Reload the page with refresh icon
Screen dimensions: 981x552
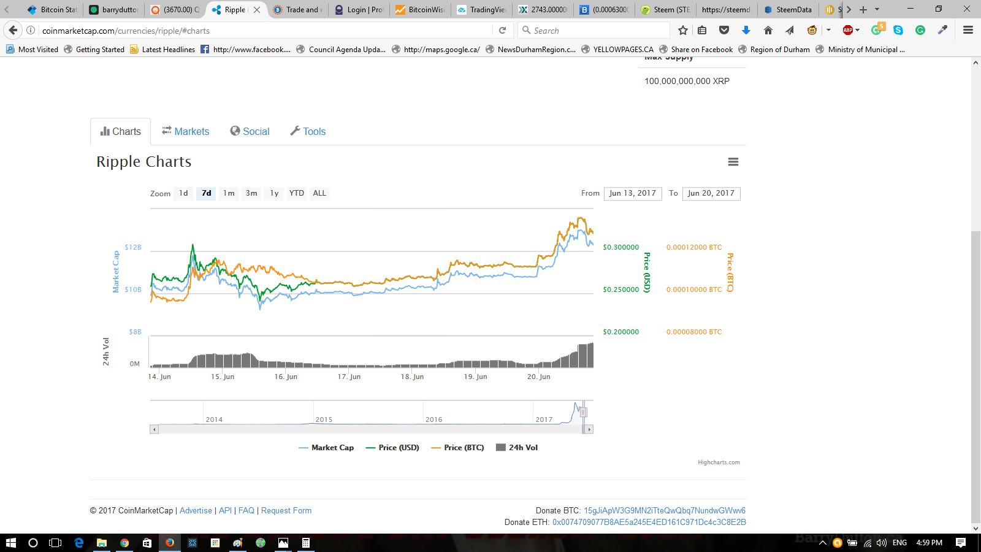tap(502, 30)
